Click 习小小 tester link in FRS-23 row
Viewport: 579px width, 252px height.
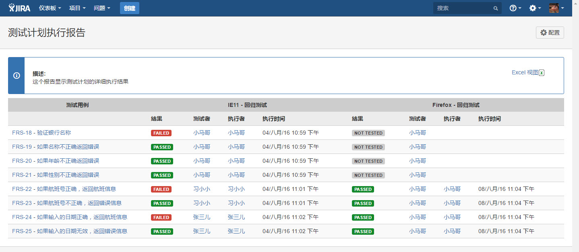202,203
